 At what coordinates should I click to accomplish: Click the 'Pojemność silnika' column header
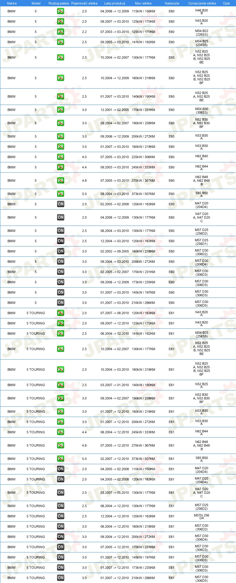[x=84, y=3]
